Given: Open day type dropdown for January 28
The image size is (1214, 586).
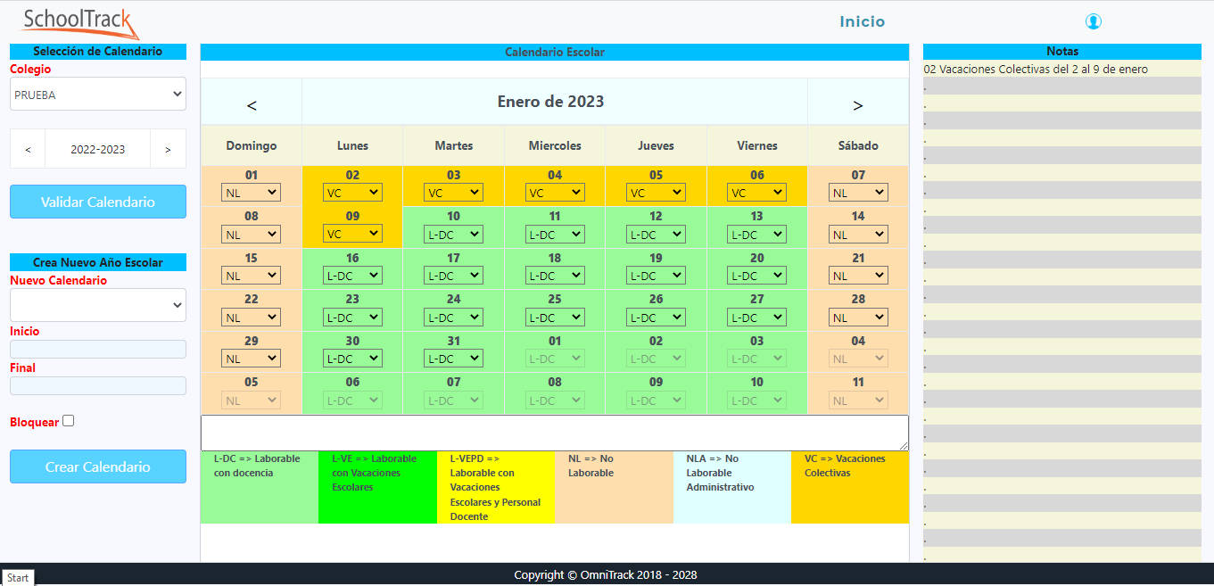Looking at the screenshot, I should click(x=858, y=317).
